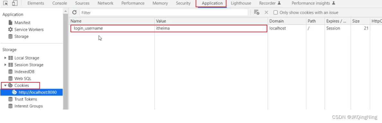
Task: Collapse the Cookies tree node
Action: click(5, 85)
